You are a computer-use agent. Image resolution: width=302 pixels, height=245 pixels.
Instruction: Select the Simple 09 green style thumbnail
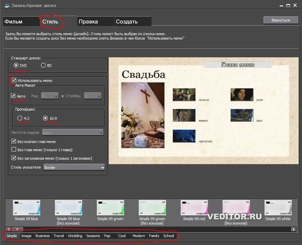(110, 208)
